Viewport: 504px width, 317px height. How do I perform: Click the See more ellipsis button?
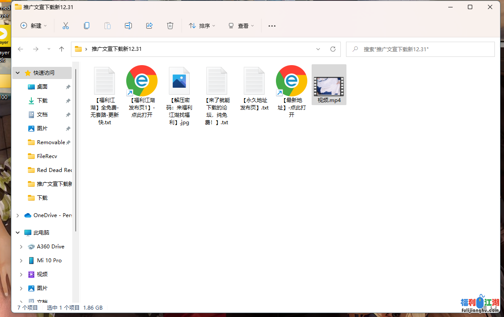click(x=272, y=26)
